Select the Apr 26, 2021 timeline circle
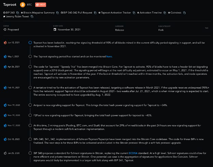 (x=30, y=67)
